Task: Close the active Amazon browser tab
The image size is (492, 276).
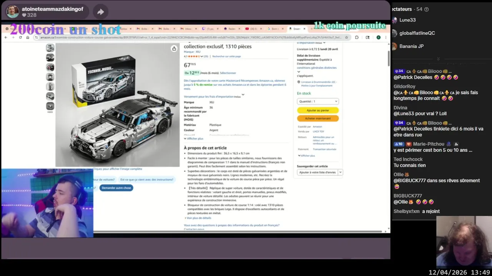Action: pos(304,29)
